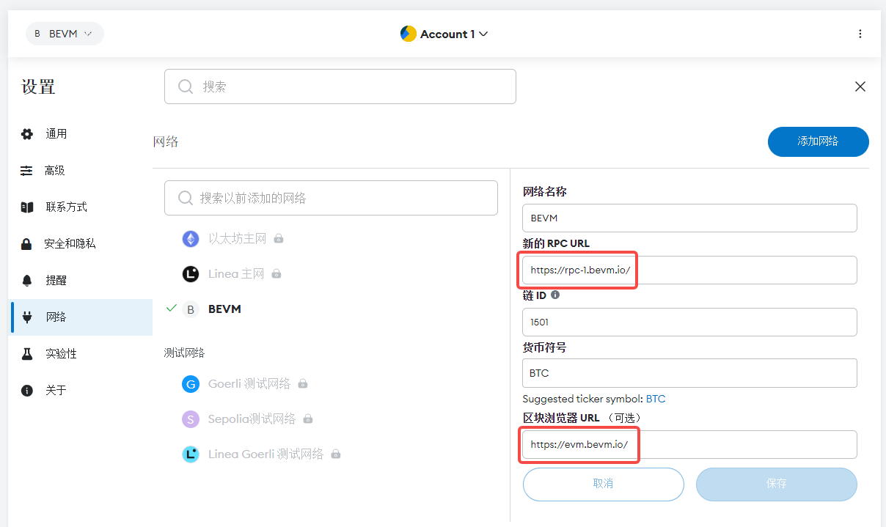Click the green checkmark beside BEVM
The image size is (886, 527).
[x=172, y=308]
